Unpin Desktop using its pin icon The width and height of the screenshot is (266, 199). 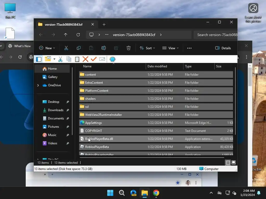tap(68, 102)
